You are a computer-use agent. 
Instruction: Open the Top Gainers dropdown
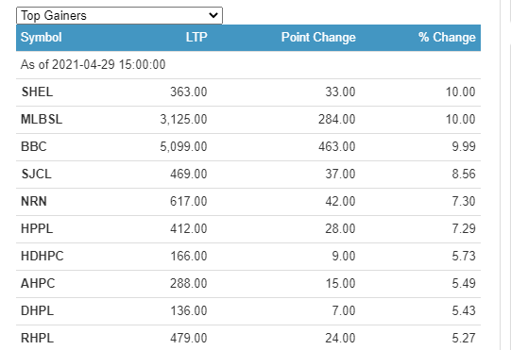pyautogui.click(x=119, y=16)
